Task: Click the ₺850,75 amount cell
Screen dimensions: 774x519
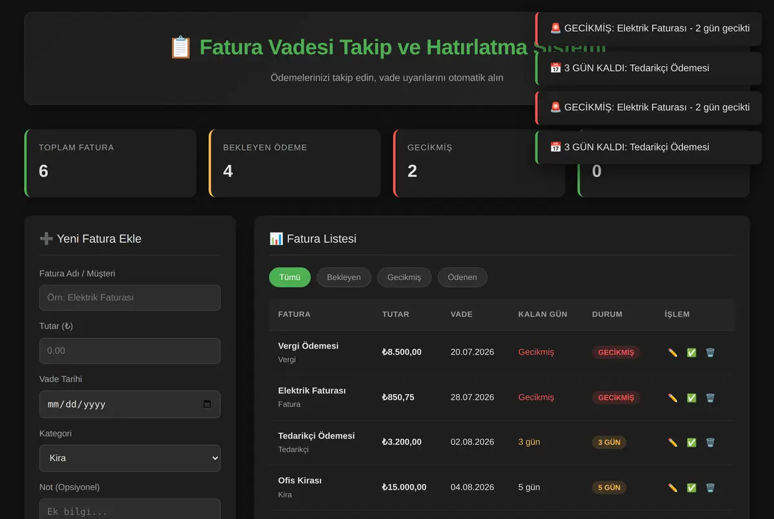Action: (x=398, y=397)
